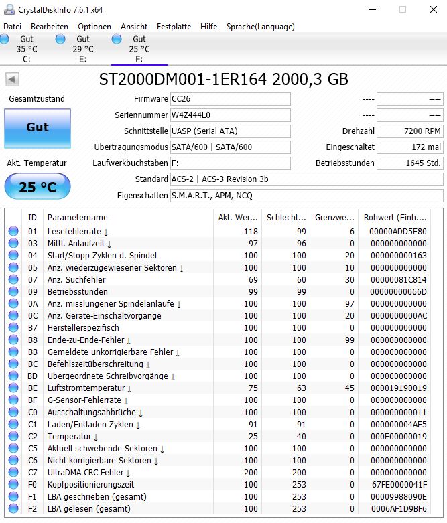Click the CrystalDiskInfo app icon in title bar
Image resolution: width=447 pixels, height=523 pixels.
(x=9, y=9)
